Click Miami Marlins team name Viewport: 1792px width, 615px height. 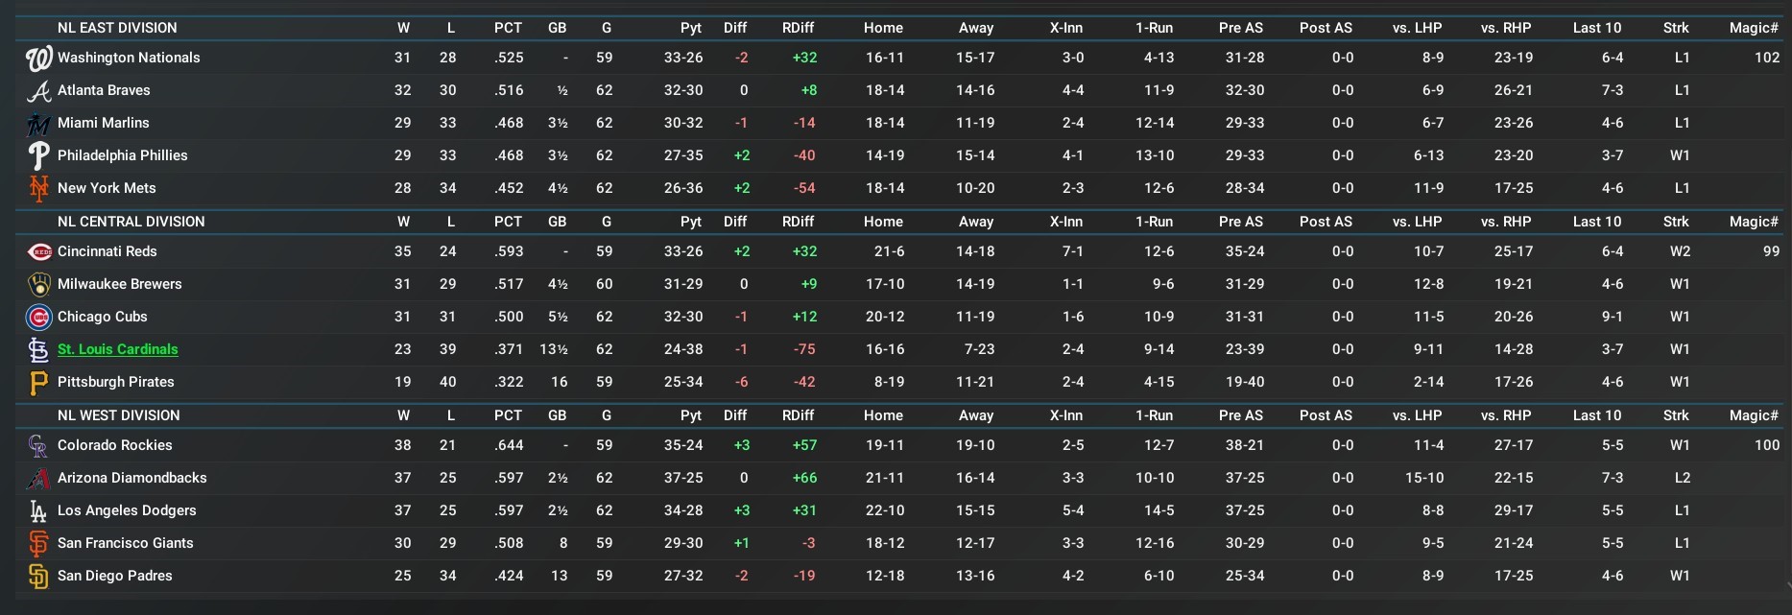(104, 123)
